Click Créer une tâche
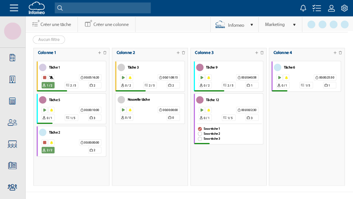This screenshot has width=353, height=199. pos(52,24)
